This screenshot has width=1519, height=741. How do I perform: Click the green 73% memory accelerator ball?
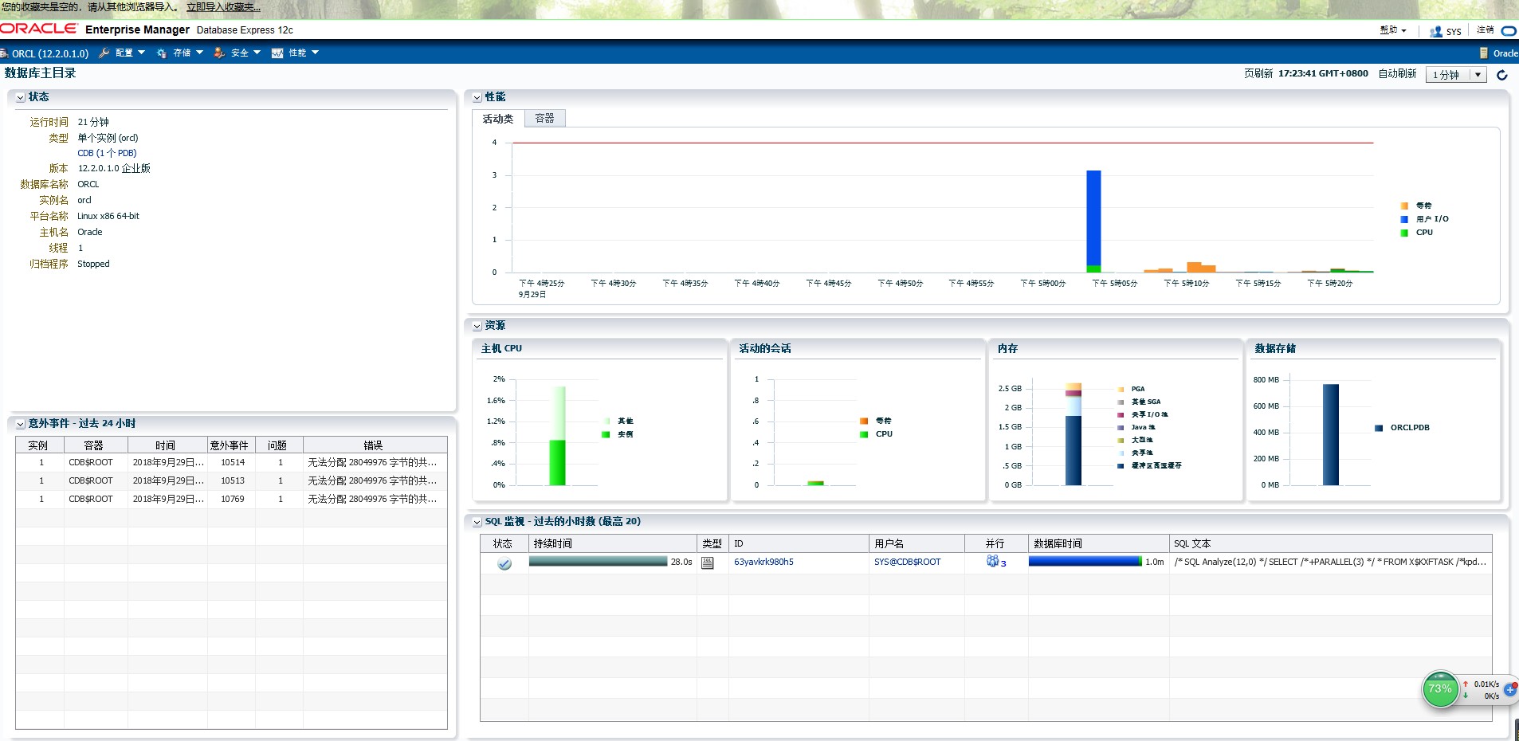(1441, 689)
